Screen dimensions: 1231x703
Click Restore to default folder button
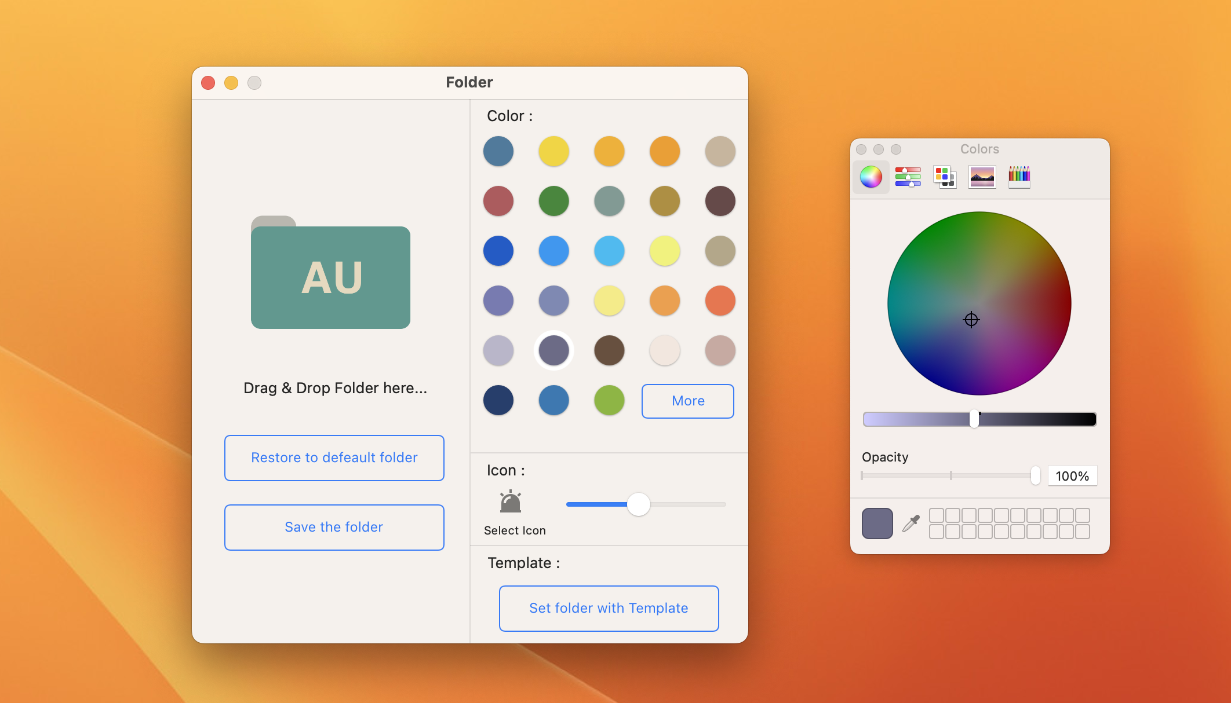334,457
